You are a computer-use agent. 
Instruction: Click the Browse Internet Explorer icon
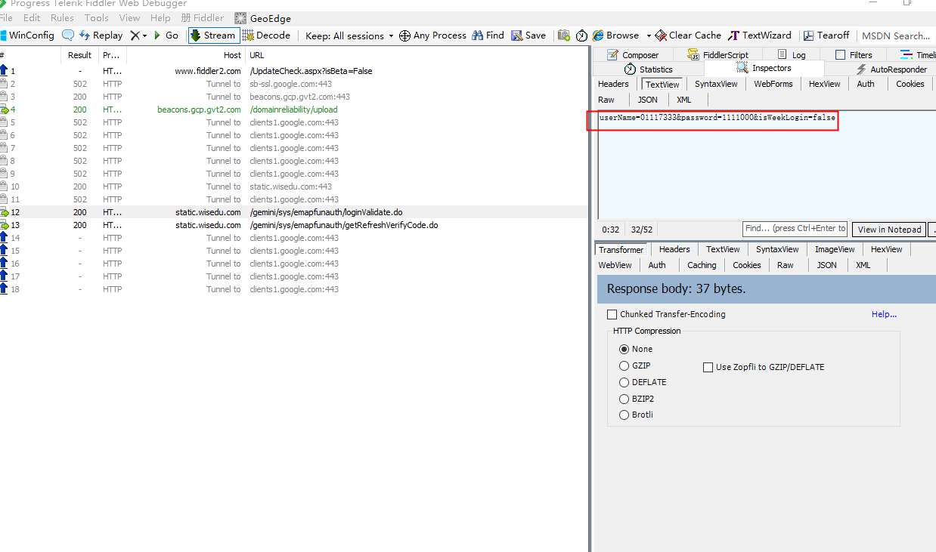598,35
